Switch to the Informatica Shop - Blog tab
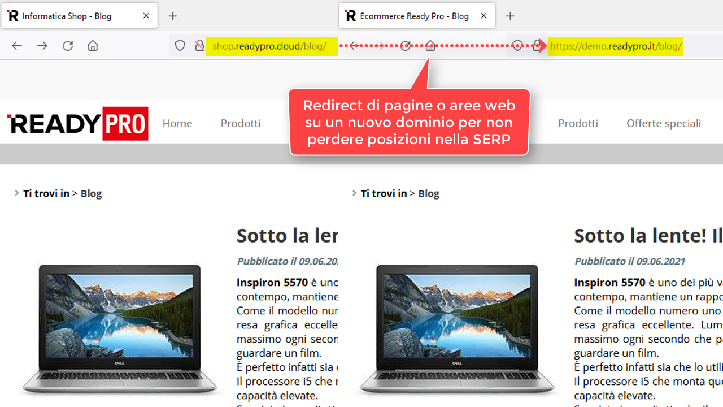 (x=79, y=16)
